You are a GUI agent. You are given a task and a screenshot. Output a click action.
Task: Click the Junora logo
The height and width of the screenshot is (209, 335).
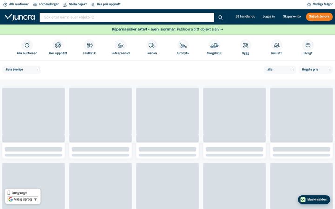pyautogui.click(x=20, y=17)
